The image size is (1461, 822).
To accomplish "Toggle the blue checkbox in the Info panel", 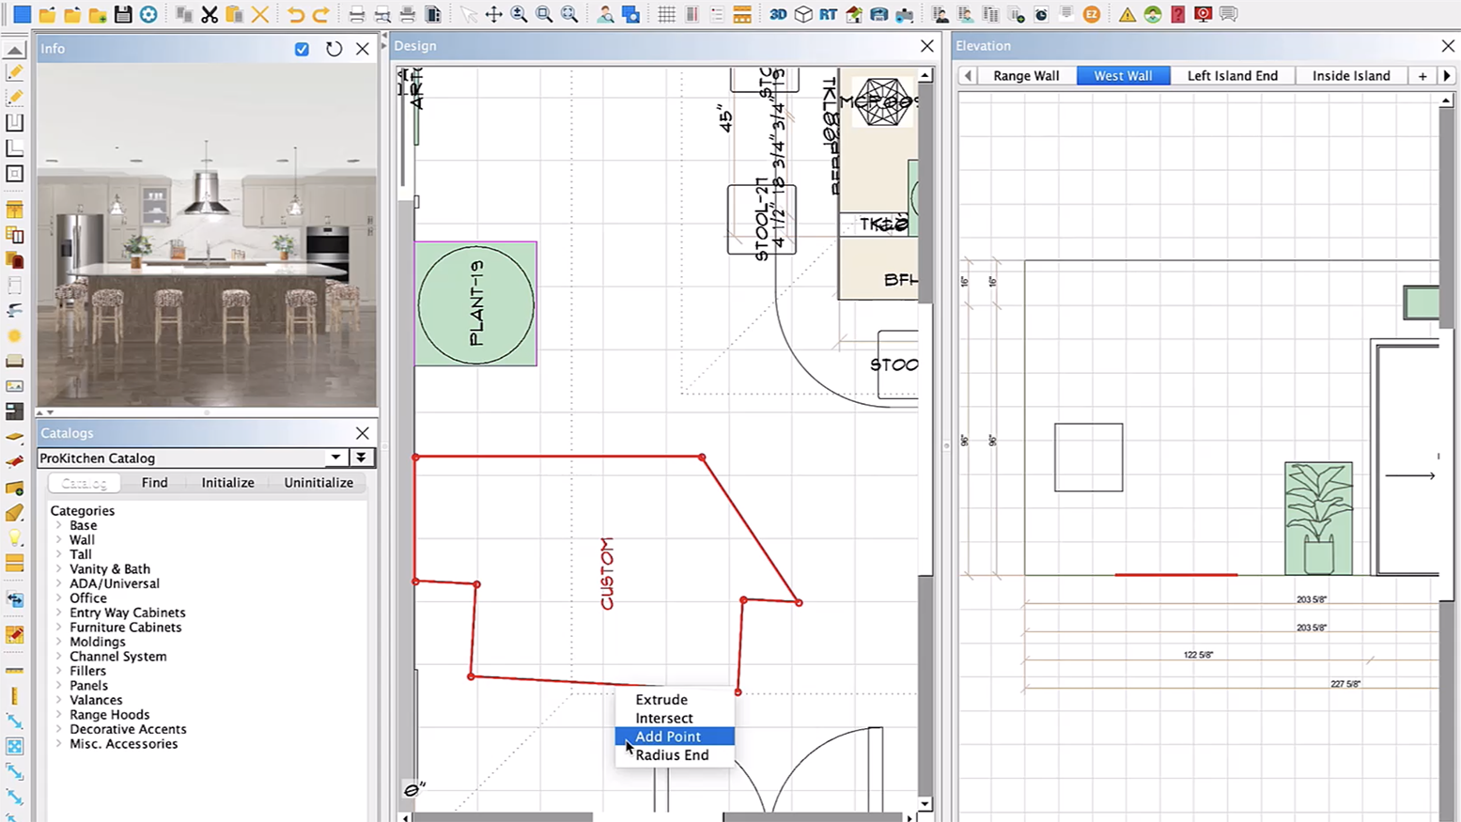I will 301,49.
